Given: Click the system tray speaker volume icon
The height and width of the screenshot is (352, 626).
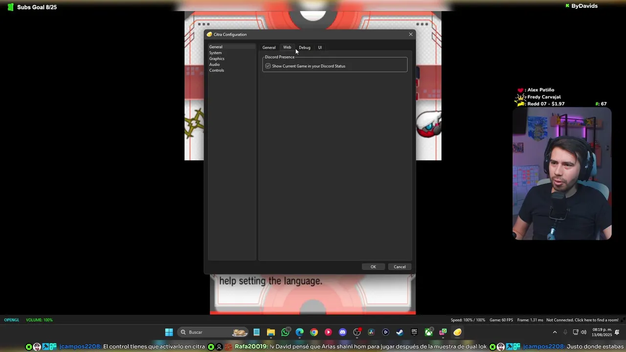Looking at the screenshot, I should pos(583,332).
